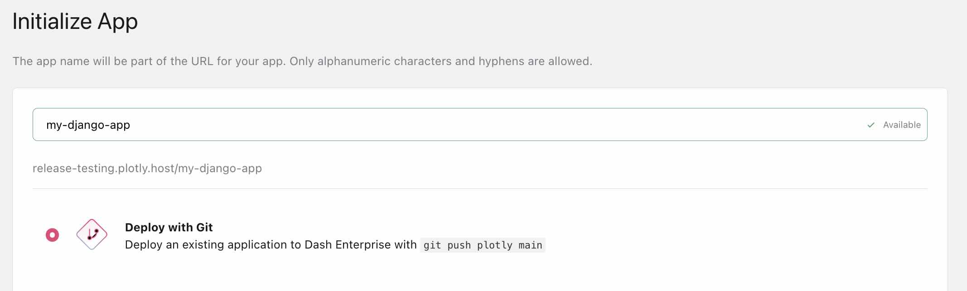The width and height of the screenshot is (967, 291).
Task: Click the Git branch diamond icon
Action: click(92, 235)
